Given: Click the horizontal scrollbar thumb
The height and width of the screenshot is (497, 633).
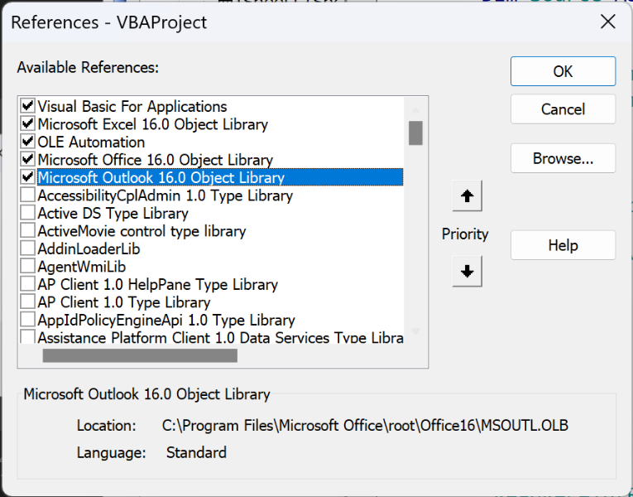Looking at the screenshot, I should pyautogui.click(x=140, y=355).
